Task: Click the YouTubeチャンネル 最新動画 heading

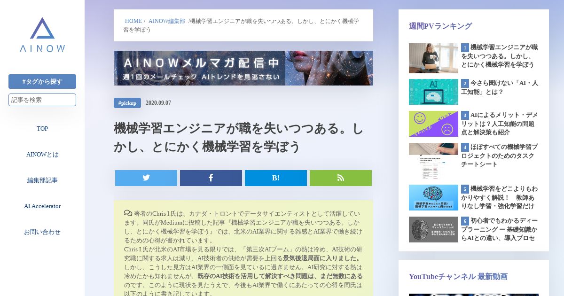Action: [x=458, y=277]
